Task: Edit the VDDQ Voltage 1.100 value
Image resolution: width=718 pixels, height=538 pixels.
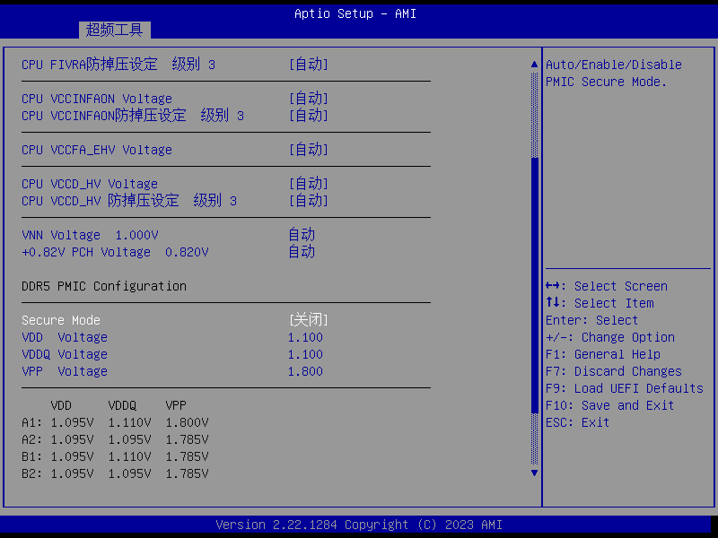Action: click(x=305, y=354)
